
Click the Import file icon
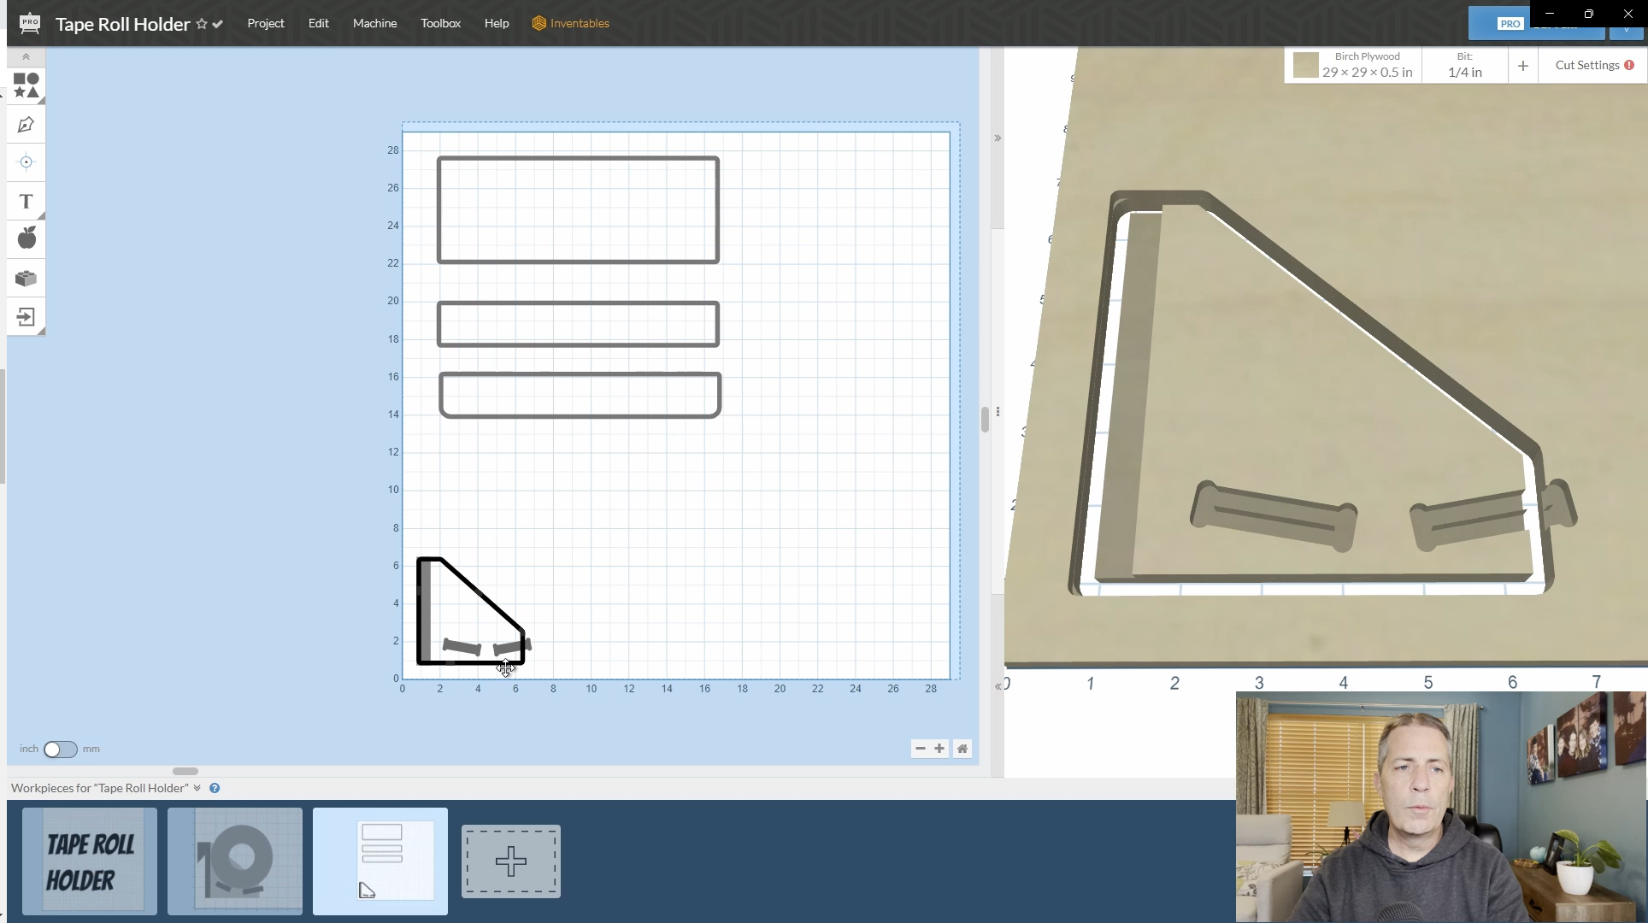(x=26, y=317)
